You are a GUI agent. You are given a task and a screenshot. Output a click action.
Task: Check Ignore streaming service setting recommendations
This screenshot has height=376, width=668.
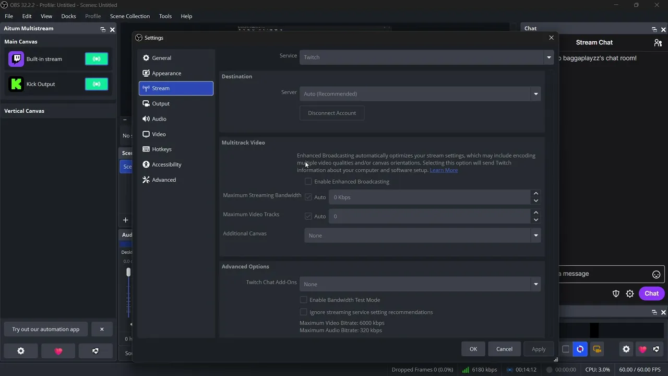(x=303, y=312)
